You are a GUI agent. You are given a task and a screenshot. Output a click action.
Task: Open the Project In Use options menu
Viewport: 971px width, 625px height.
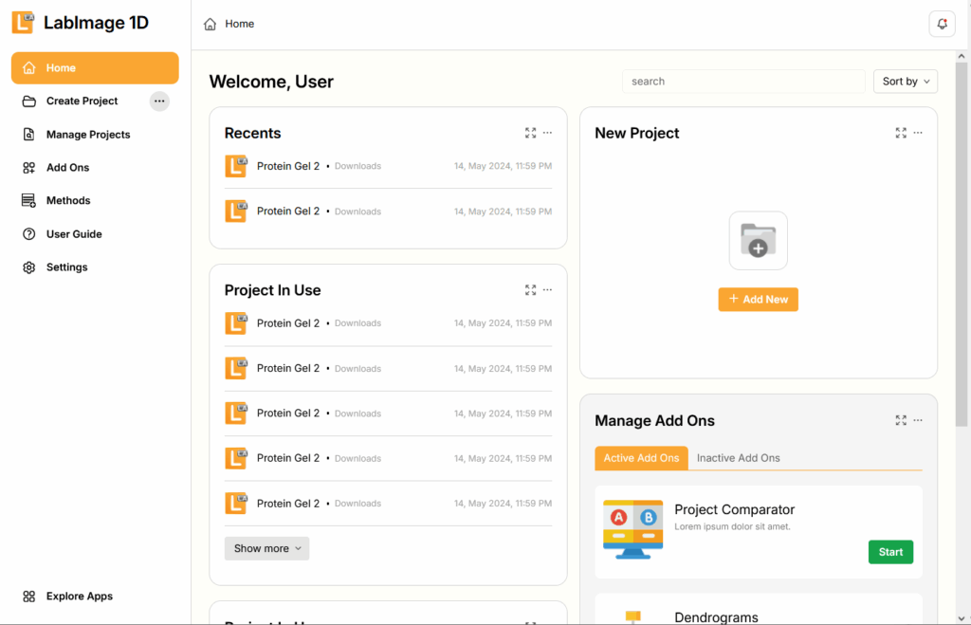(x=547, y=290)
